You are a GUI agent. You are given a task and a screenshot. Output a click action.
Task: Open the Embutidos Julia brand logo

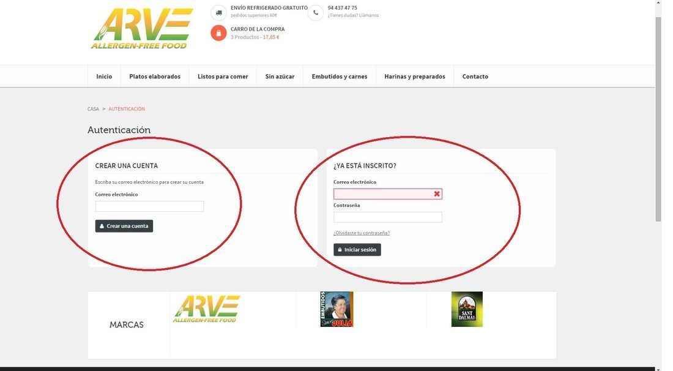pyautogui.click(x=336, y=309)
